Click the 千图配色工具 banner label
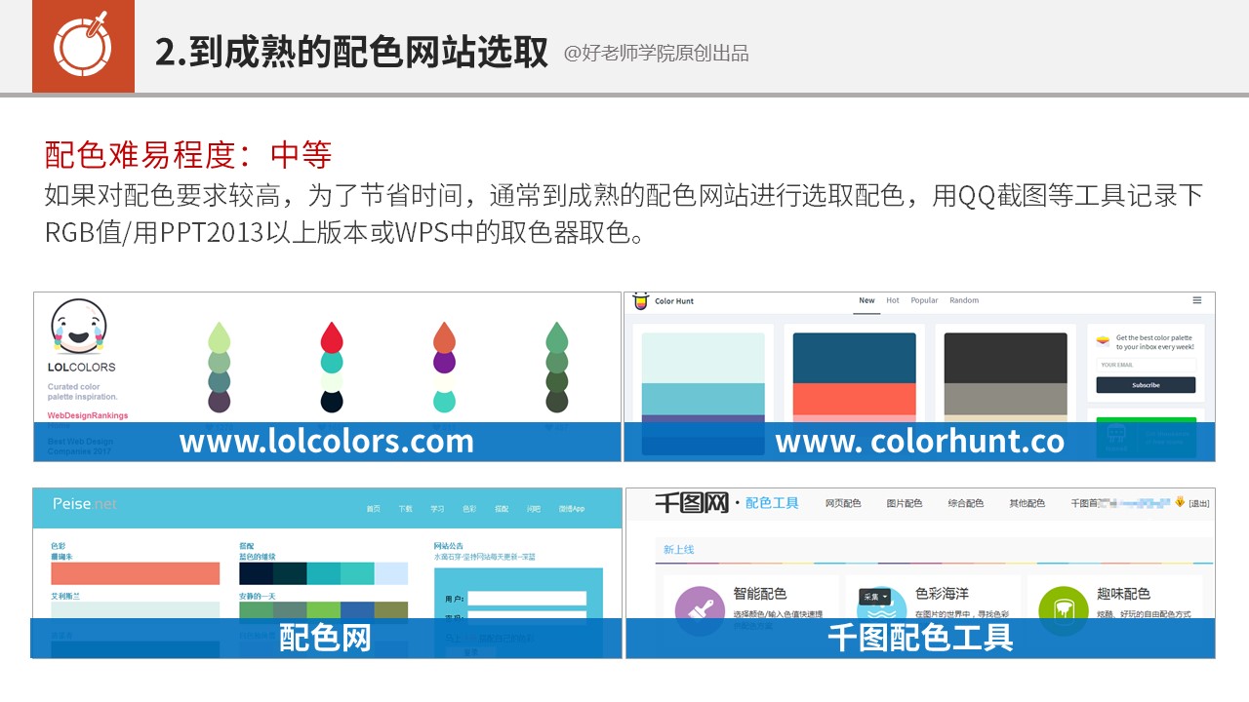Screen dimensions: 1249x702 pos(920,638)
